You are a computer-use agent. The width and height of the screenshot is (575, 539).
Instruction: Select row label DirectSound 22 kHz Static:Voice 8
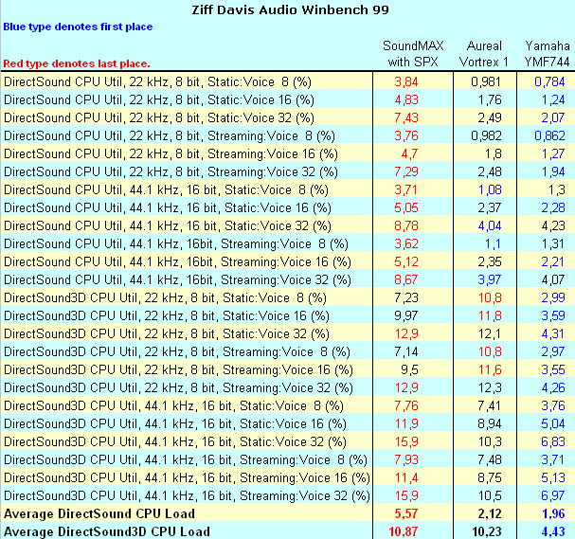pyautogui.click(x=157, y=81)
